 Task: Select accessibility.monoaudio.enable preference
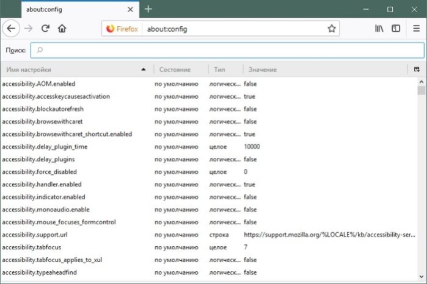point(208,210)
